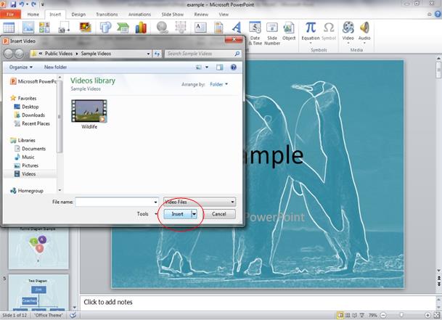Click the File name input field
The height and width of the screenshot is (320, 442).
click(116, 202)
